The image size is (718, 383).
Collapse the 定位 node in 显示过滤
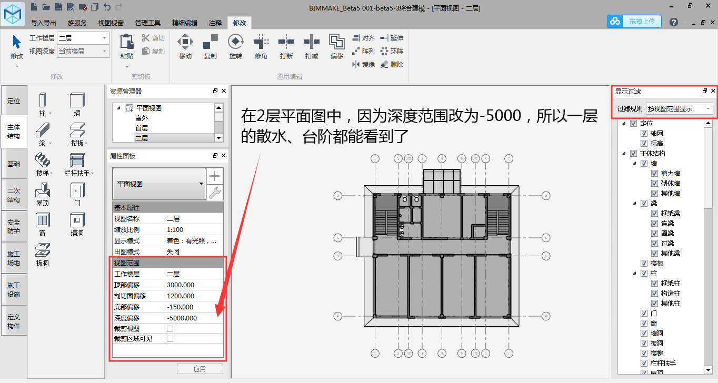(624, 124)
